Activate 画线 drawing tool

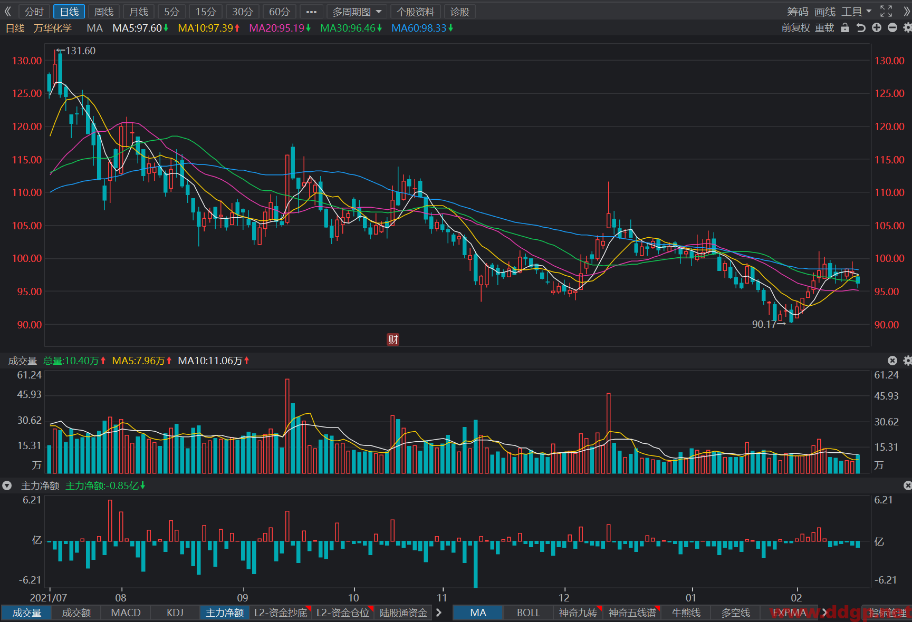point(825,12)
